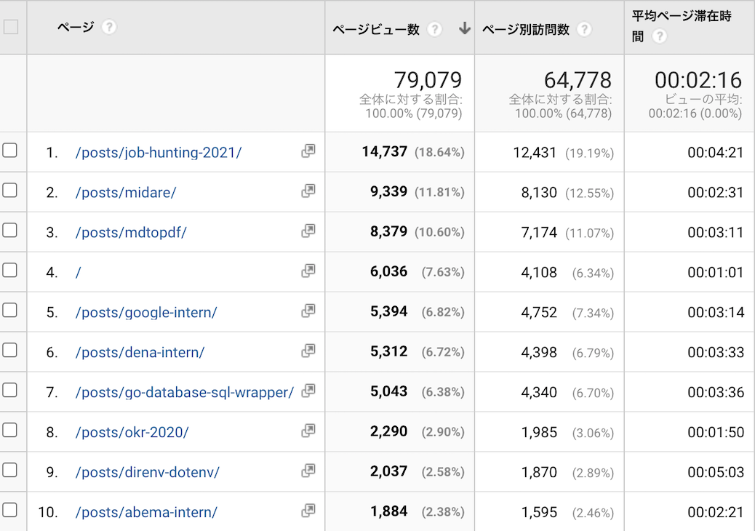Click open-in-new-window icon for /posts/google-intern/

pyautogui.click(x=308, y=311)
